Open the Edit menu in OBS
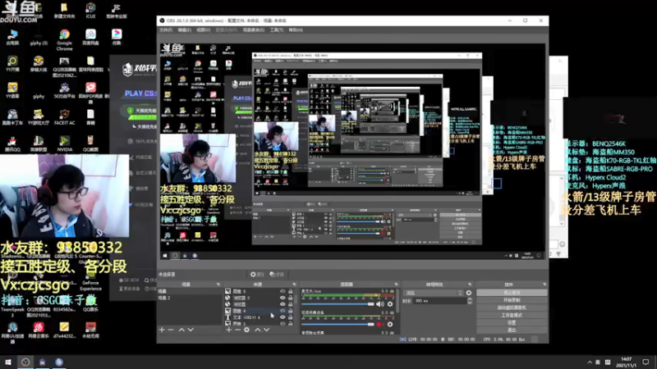This screenshot has height=369, width=657. point(184,30)
